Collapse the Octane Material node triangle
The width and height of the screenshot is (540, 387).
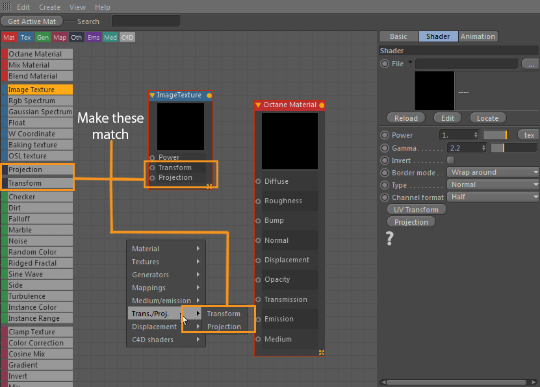click(x=258, y=105)
